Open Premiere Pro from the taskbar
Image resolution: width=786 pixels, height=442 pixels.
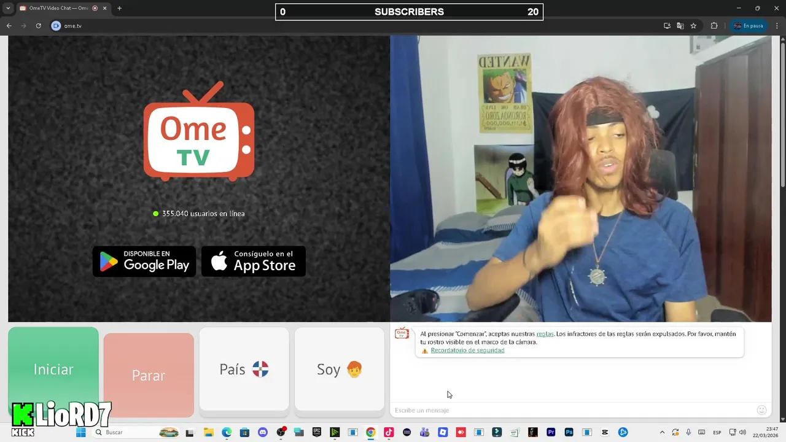551,432
